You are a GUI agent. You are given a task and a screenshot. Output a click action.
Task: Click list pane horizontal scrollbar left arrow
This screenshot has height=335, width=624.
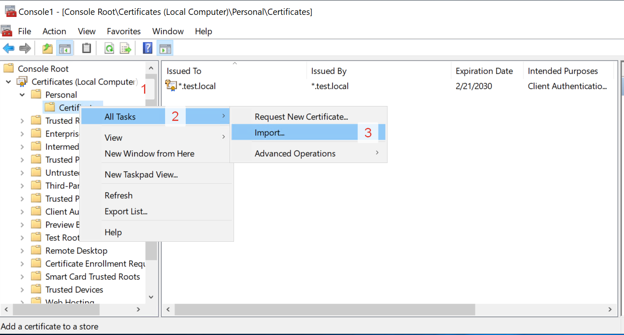click(x=168, y=309)
